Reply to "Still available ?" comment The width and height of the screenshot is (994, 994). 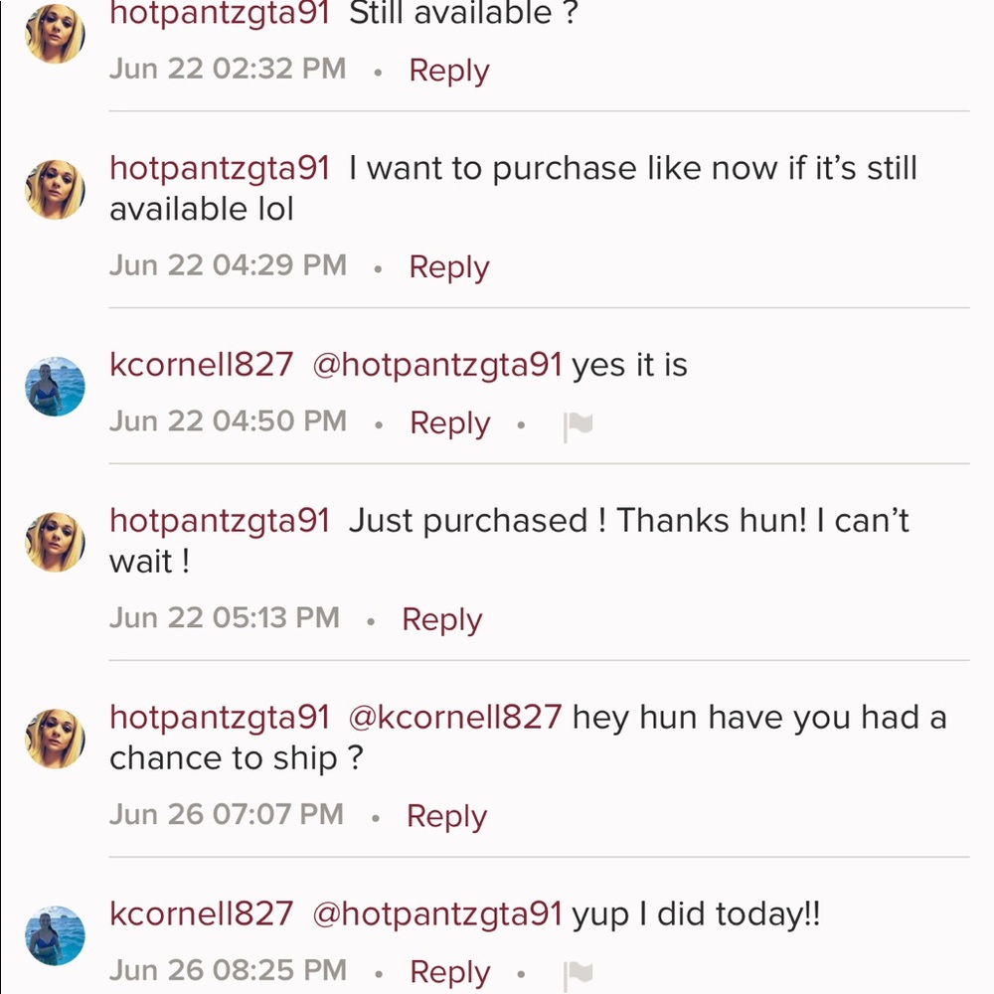pos(448,70)
